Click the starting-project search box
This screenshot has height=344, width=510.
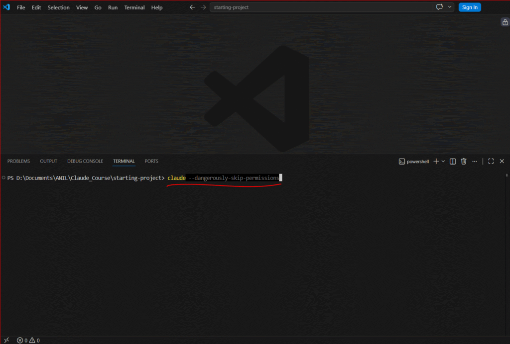click(x=321, y=7)
